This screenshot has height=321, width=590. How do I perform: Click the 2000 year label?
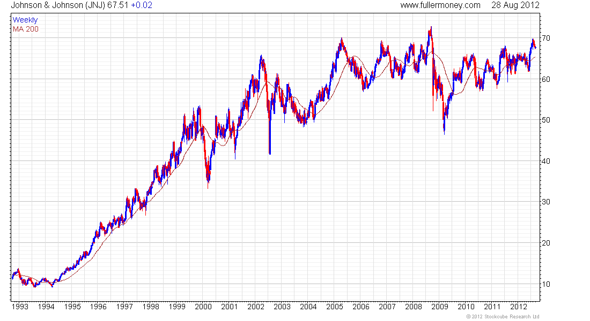204,307
